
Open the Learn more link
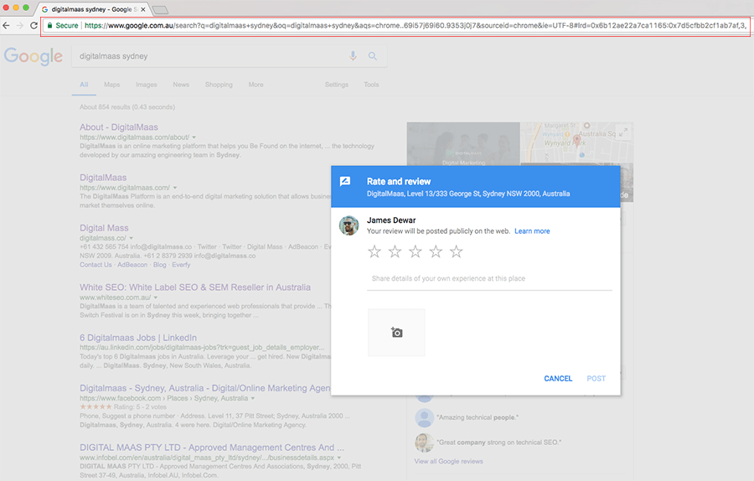(532, 231)
